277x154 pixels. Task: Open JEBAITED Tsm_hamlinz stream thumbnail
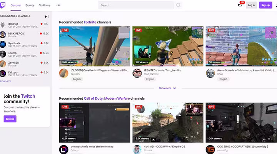168,46
